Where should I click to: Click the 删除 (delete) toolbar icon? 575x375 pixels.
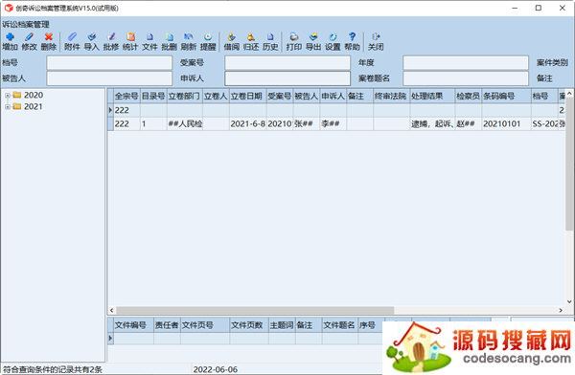click(x=49, y=41)
